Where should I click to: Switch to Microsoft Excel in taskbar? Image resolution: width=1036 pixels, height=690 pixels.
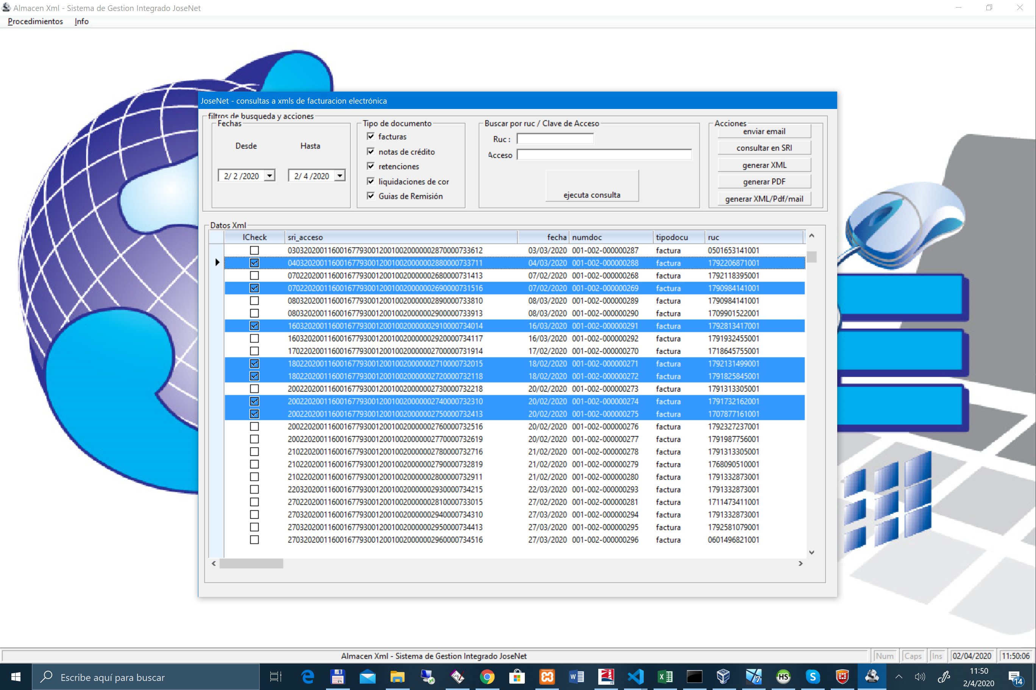coord(665,677)
